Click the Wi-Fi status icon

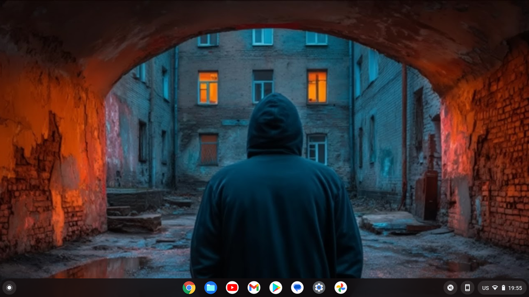[495, 288]
